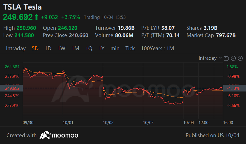This screenshot has width=246, height=144.
Task: Click the 244.579 price axis label
Action: [x=12, y=96]
